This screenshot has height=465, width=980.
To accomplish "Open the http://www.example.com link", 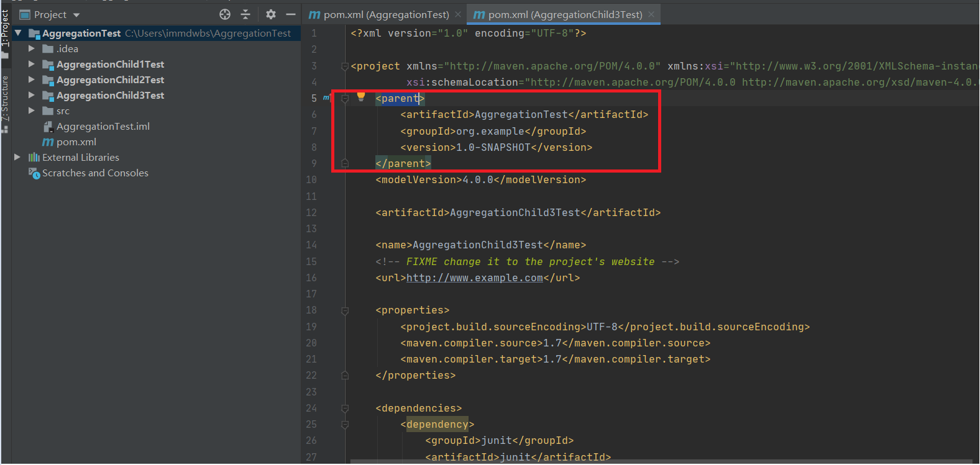I will pyautogui.click(x=475, y=278).
